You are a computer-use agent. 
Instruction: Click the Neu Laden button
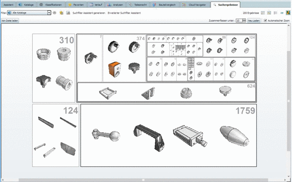(x=253, y=21)
